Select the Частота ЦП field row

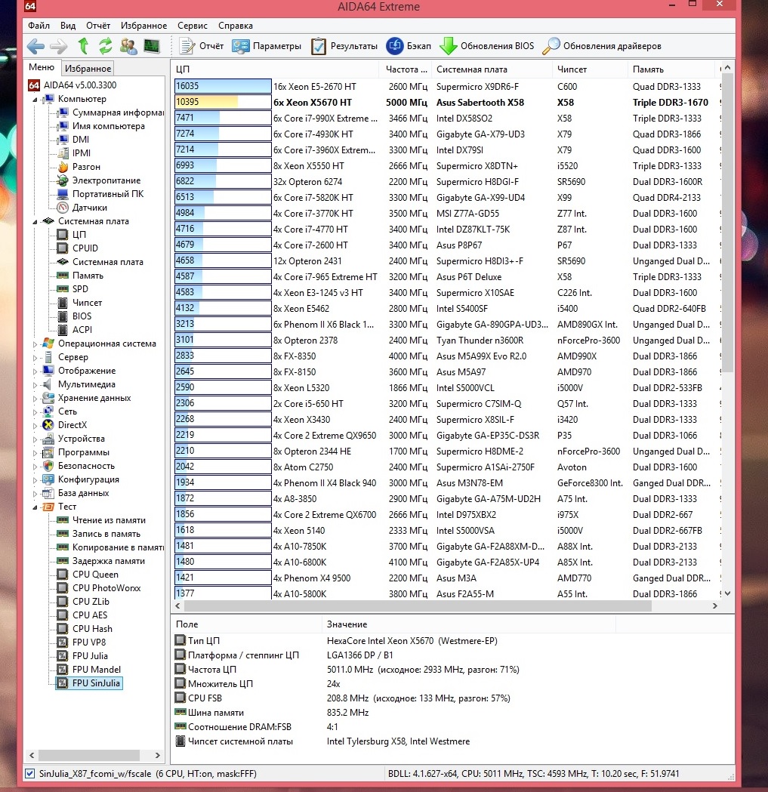click(347, 669)
